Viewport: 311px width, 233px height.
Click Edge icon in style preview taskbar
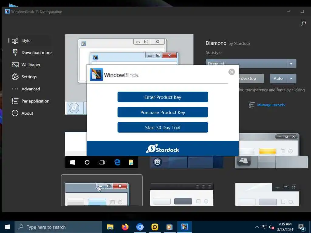117,163
